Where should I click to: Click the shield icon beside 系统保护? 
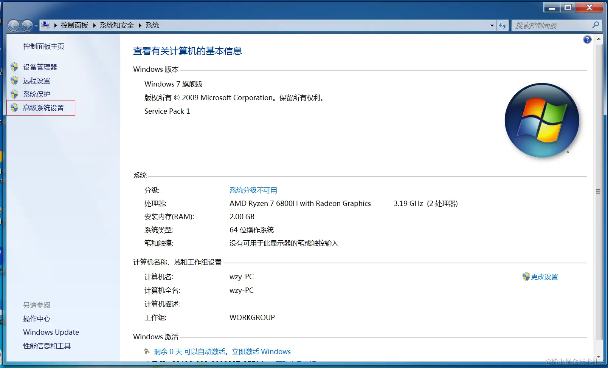(x=14, y=94)
